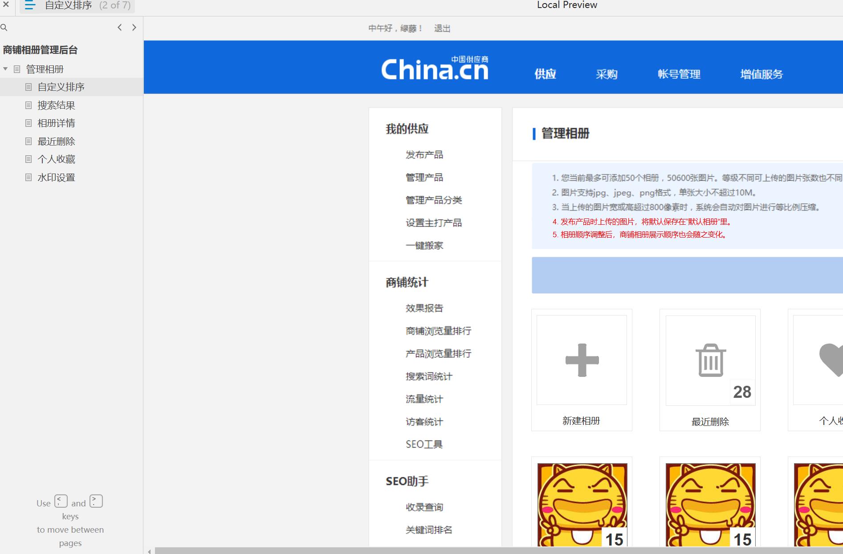Open the 供应 navigation menu
This screenshot has height=554, width=843.
point(545,74)
